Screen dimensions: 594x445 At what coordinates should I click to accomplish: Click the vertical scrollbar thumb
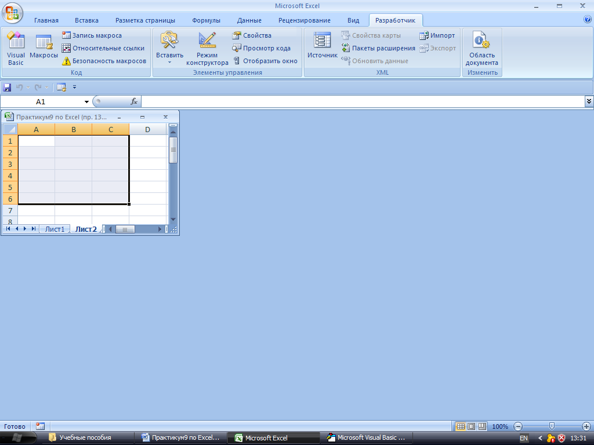(x=173, y=150)
